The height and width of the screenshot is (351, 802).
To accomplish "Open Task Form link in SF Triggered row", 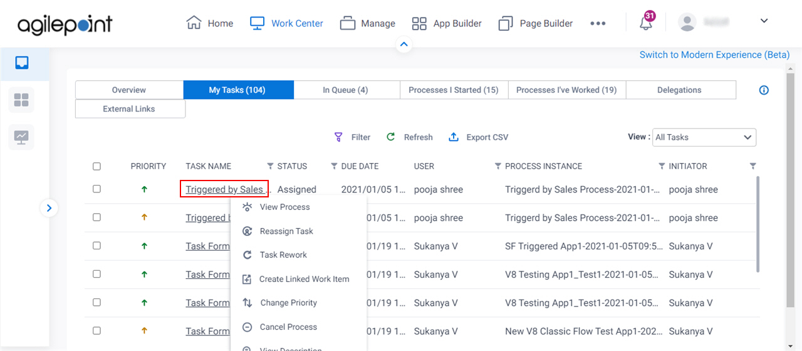I will tap(207, 246).
